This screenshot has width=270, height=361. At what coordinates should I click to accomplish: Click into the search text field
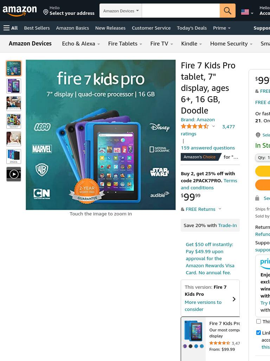[x=181, y=11]
